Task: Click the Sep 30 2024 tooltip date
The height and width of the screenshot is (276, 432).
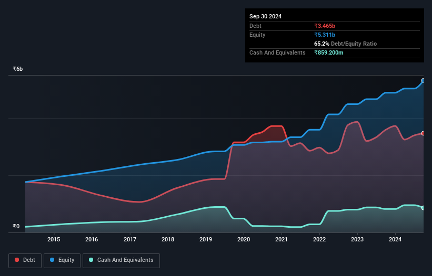Action: coord(265,16)
